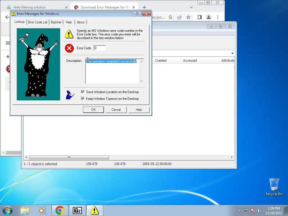The image size is (288, 216).
Task: Click the wizard illustration image
Action: tap(38, 64)
